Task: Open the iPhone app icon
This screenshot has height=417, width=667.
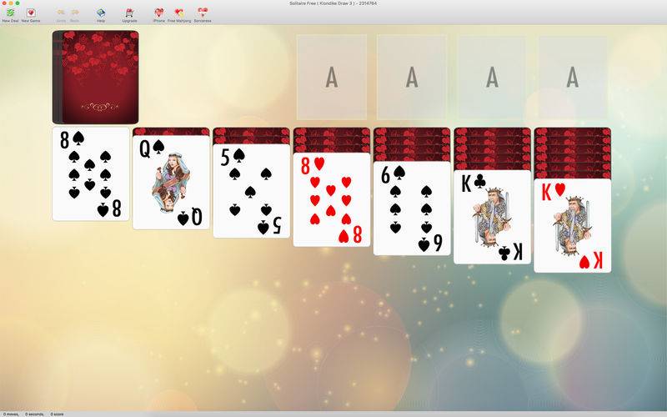Action: pos(158,13)
